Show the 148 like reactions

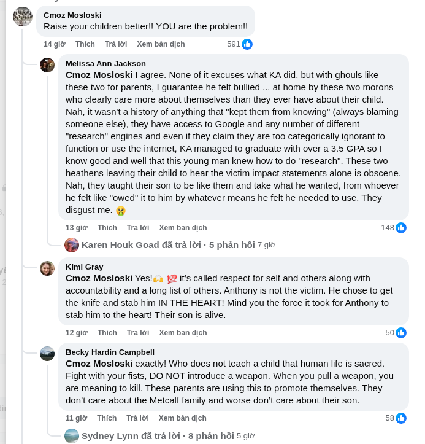point(394,228)
